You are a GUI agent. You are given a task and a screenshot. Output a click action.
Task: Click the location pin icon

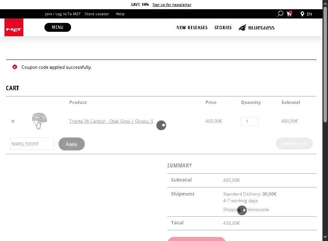click(x=302, y=14)
